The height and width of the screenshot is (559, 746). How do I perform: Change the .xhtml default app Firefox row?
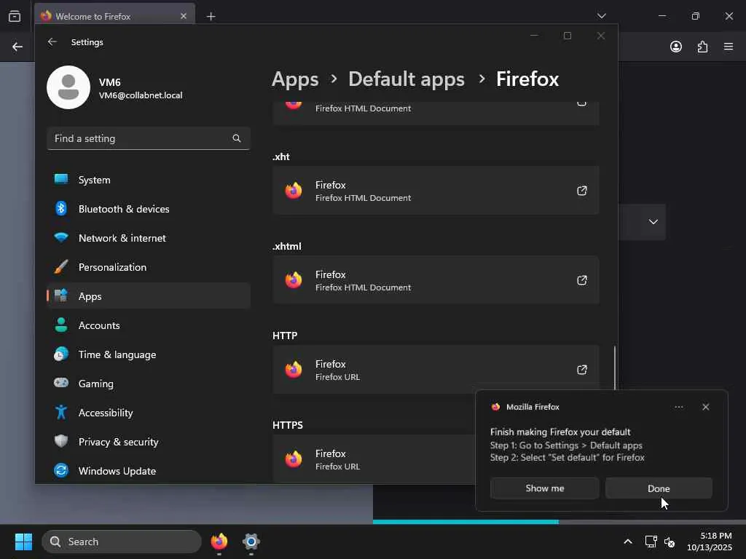click(x=436, y=280)
